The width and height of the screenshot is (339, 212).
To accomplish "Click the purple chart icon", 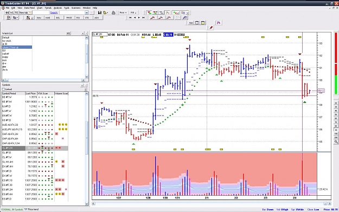I will [x=219, y=23].
